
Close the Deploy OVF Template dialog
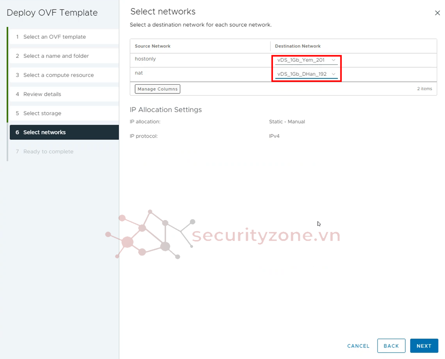[437, 13]
